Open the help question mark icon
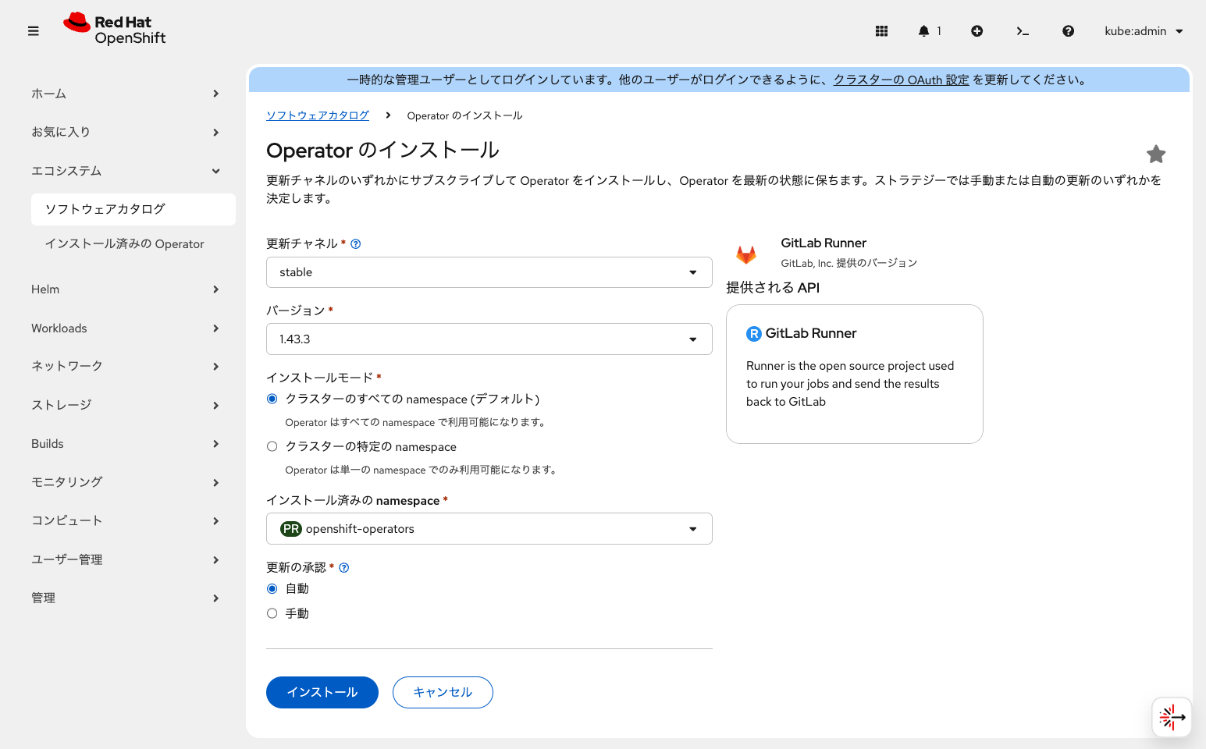Viewport: 1206px width, 749px height. click(x=1068, y=30)
